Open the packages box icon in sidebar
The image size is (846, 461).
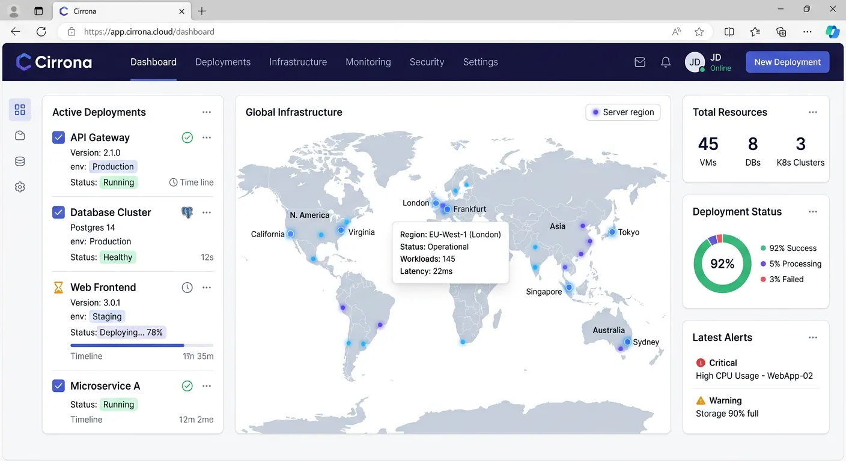click(x=20, y=136)
